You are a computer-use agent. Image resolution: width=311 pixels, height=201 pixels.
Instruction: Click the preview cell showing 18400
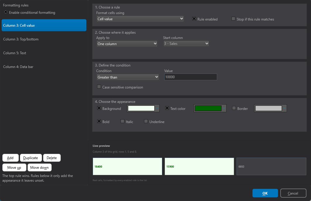(x=127, y=166)
